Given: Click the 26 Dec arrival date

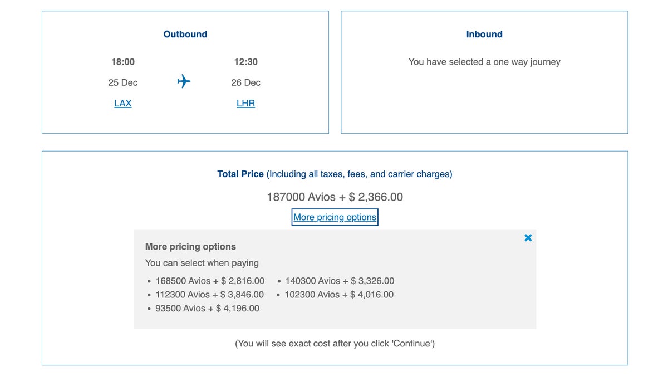Looking at the screenshot, I should (x=245, y=82).
